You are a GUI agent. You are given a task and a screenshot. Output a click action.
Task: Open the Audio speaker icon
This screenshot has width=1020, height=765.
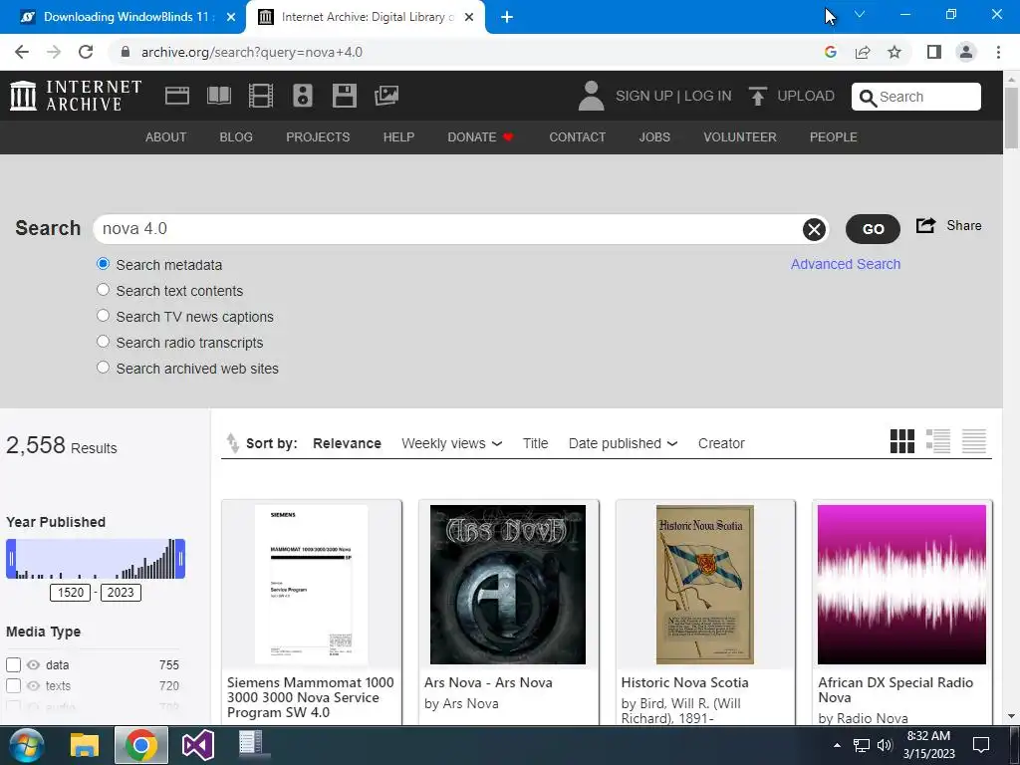click(303, 96)
